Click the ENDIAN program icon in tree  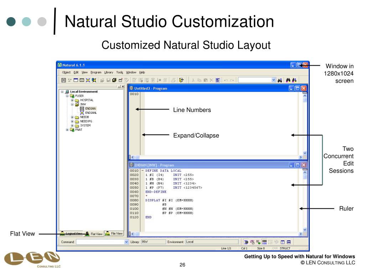point(82,108)
